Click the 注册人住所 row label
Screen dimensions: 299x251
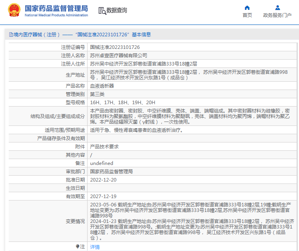click(73, 64)
